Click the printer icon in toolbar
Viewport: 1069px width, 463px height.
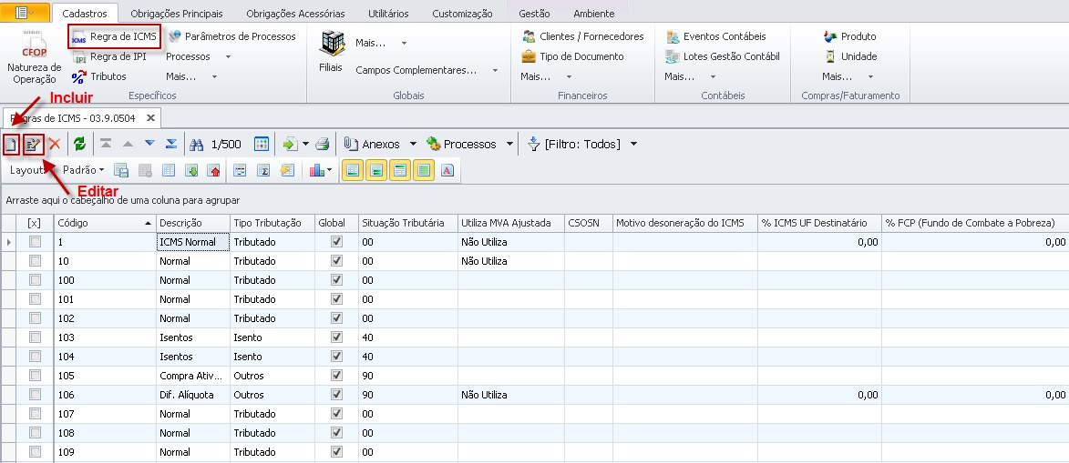click(323, 145)
